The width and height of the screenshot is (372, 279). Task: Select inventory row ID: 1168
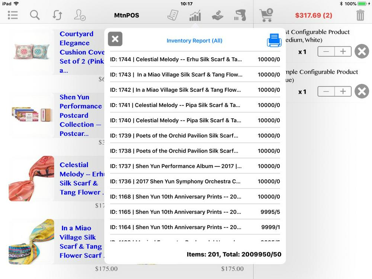(195, 197)
